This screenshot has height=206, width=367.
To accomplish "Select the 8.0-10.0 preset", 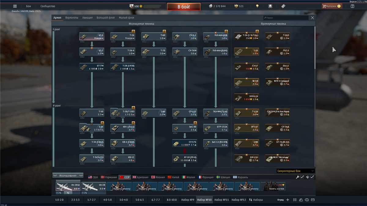I will click(x=172, y=200).
